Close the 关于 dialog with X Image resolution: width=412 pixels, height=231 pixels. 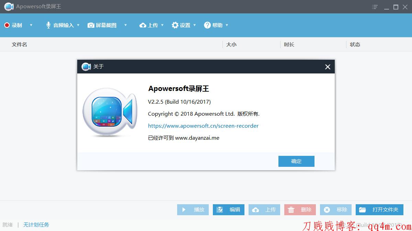coord(328,67)
